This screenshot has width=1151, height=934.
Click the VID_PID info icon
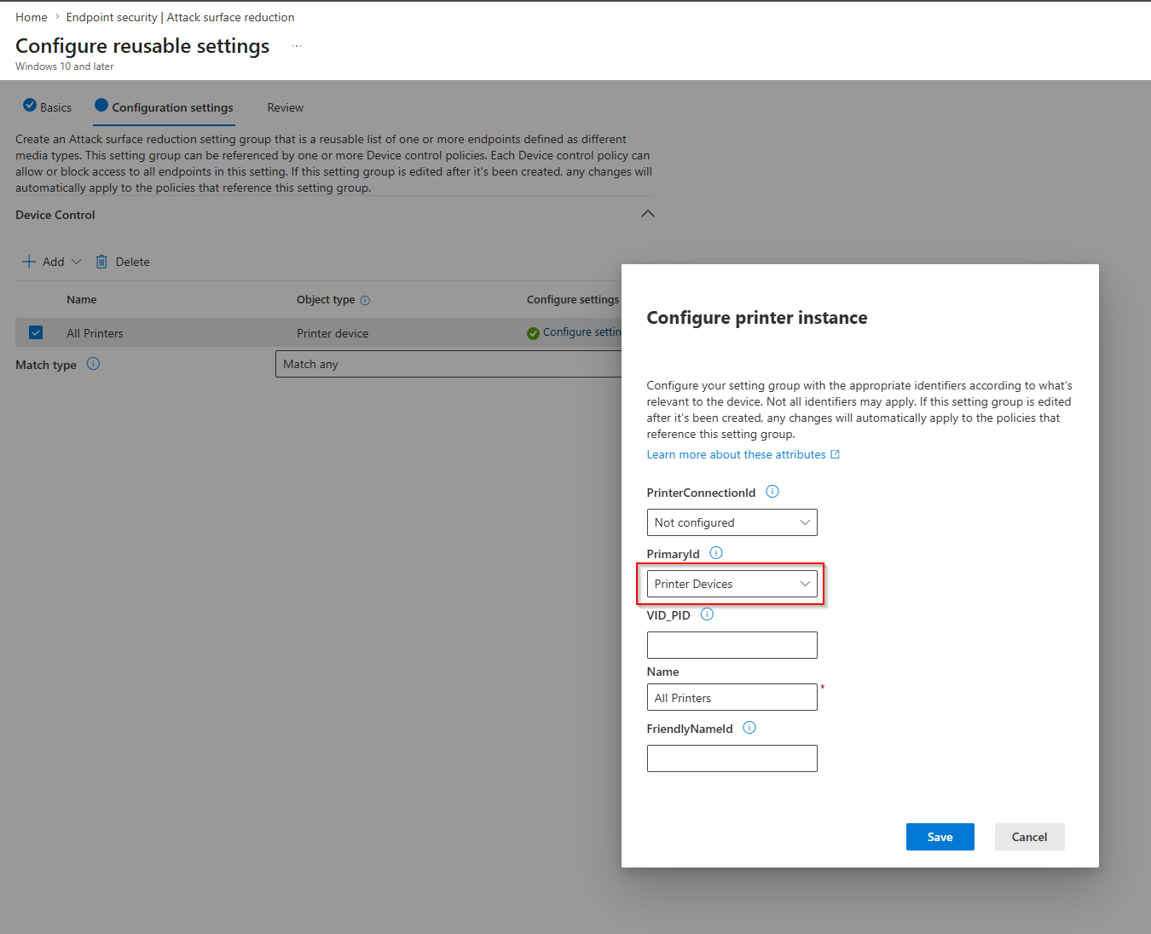pyautogui.click(x=707, y=614)
